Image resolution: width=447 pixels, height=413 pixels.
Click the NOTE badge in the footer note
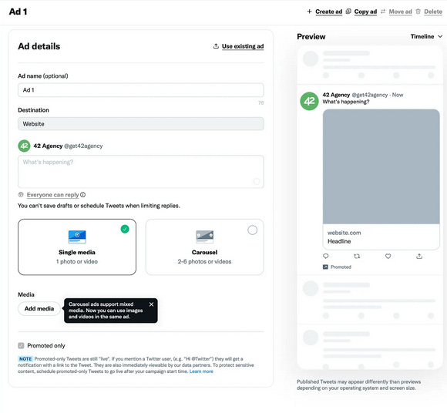pos(25,359)
